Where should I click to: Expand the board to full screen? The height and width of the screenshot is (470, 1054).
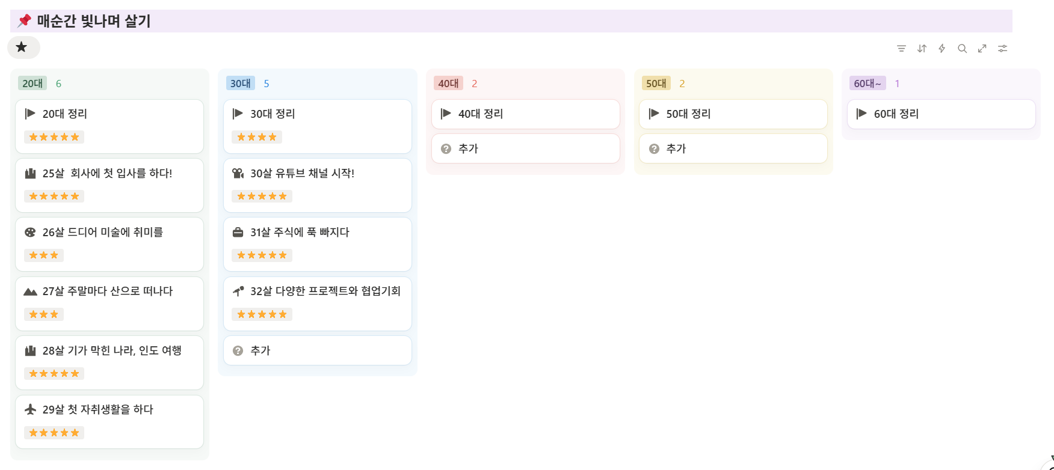pyautogui.click(x=982, y=48)
